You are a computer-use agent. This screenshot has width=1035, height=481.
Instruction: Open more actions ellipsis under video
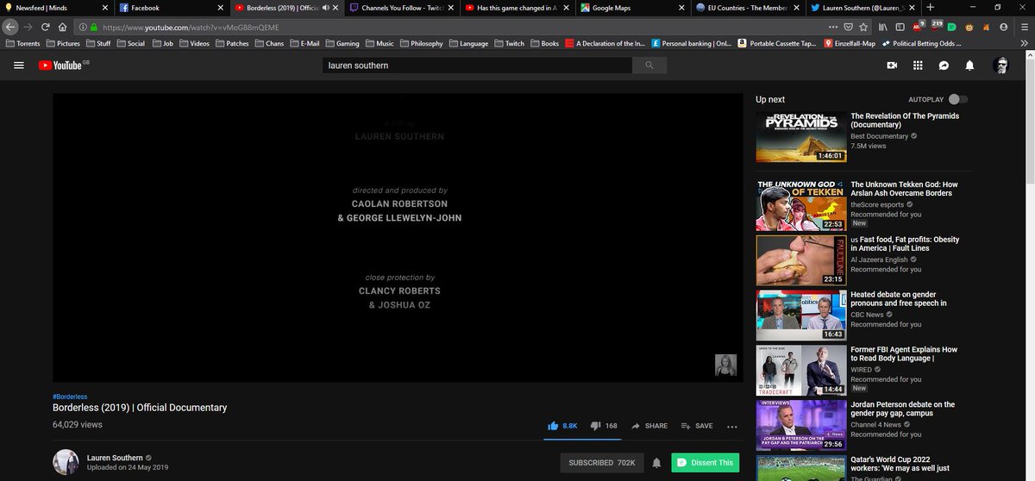click(x=732, y=426)
